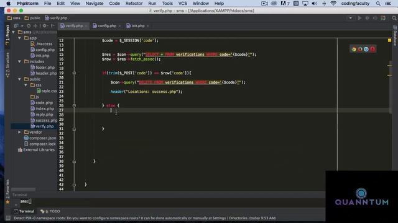Screen dimensions: 398x223
Task: Click collapse all icon in Project panel
Action: (x=35, y=26)
